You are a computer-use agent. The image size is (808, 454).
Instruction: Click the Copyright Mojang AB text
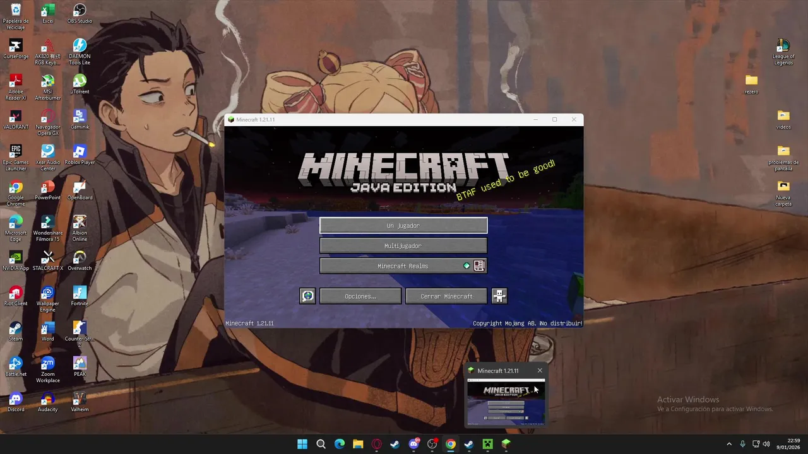pyautogui.click(x=527, y=323)
